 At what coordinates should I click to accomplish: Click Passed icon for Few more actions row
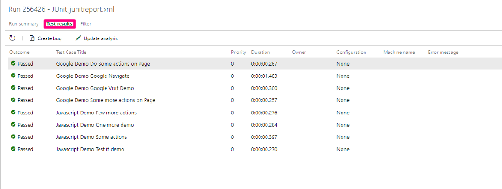pos(13,113)
